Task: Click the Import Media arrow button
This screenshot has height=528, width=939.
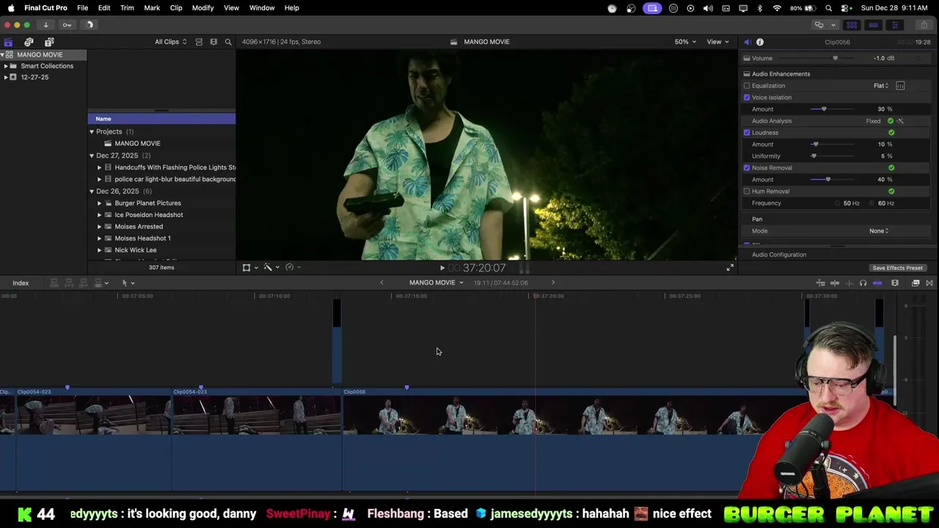Action: (45, 25)
